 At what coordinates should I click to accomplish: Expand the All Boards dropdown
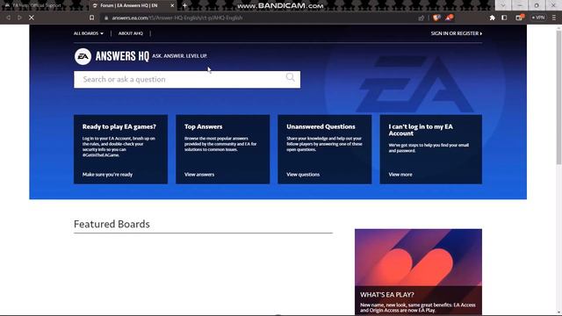[x=89, y=33]
